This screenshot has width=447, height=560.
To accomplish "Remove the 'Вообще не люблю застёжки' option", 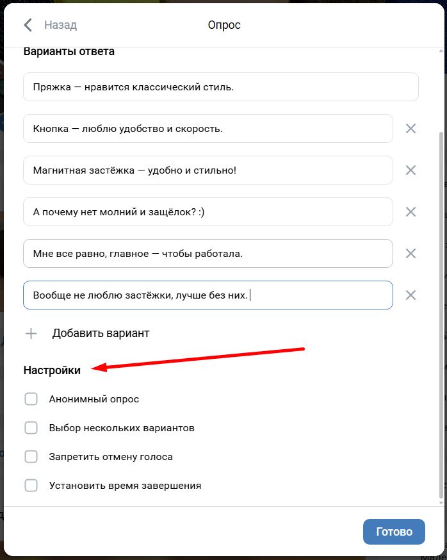I will [411, 295].
